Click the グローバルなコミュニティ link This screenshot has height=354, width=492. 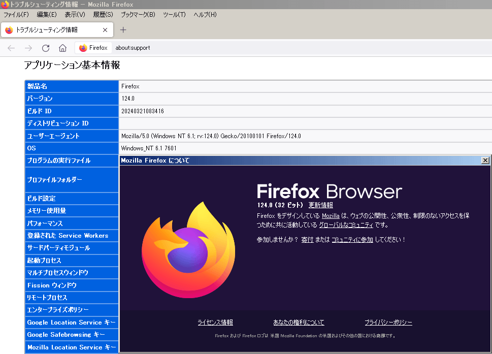(x=346, y=225)
